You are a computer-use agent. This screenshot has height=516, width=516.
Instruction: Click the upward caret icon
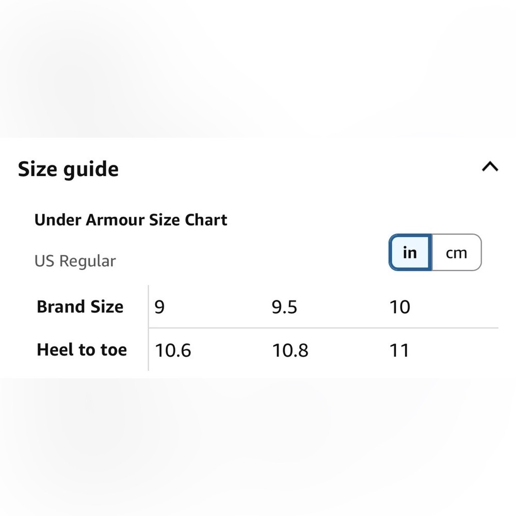(x=490, y=167)
